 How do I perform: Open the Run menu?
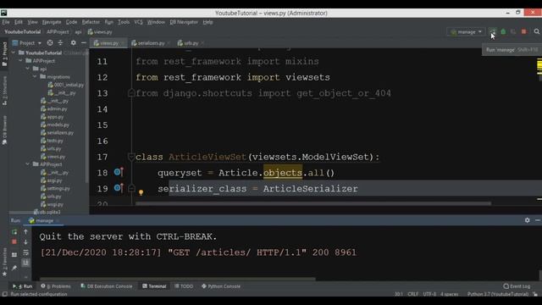click(x=109, y=22)
